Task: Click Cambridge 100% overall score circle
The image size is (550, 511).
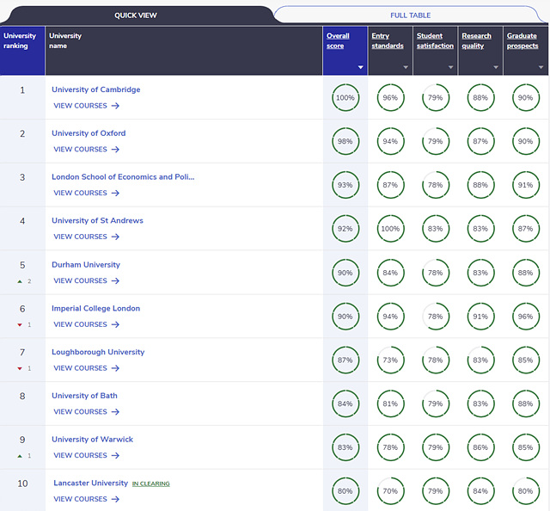Action: (x=345, y=98)
